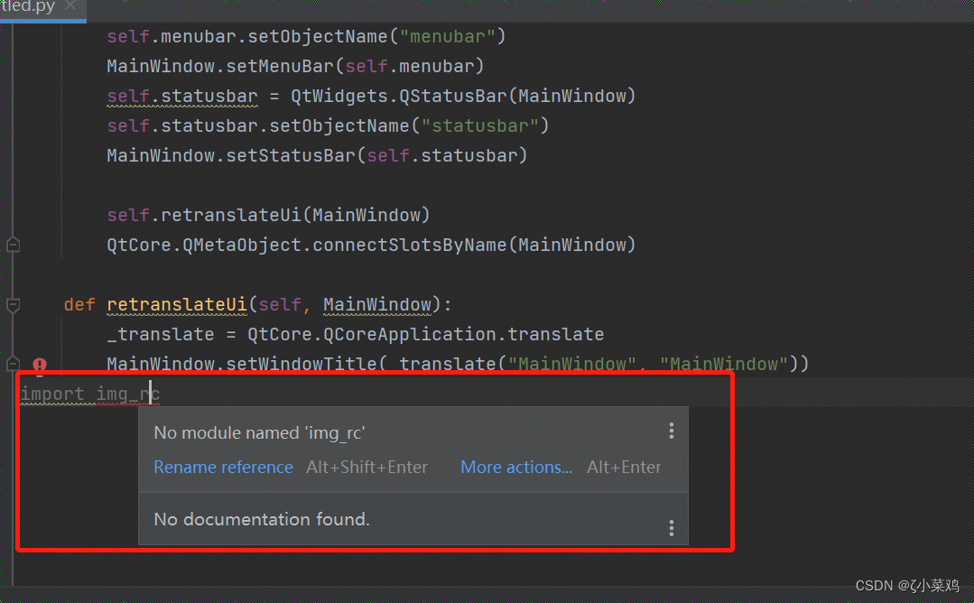The height and width of the screenshot is (603, 974).
Task: Click the self.retranslateUi(MainWindow) call
Action: (268, 215)
